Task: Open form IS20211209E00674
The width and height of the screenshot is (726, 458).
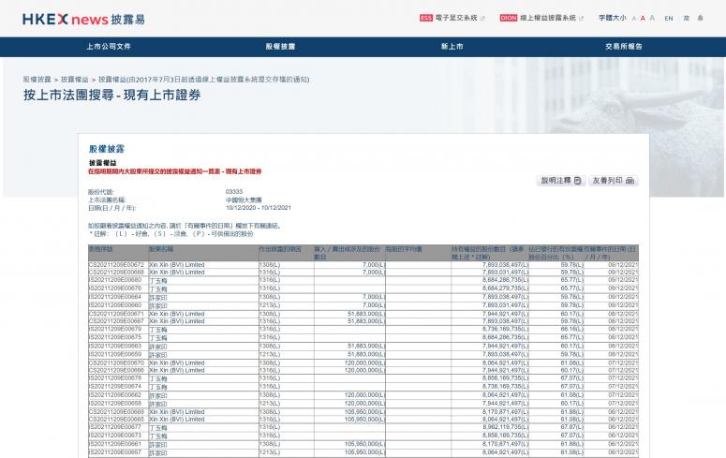Action: click(x=115, y=386)
